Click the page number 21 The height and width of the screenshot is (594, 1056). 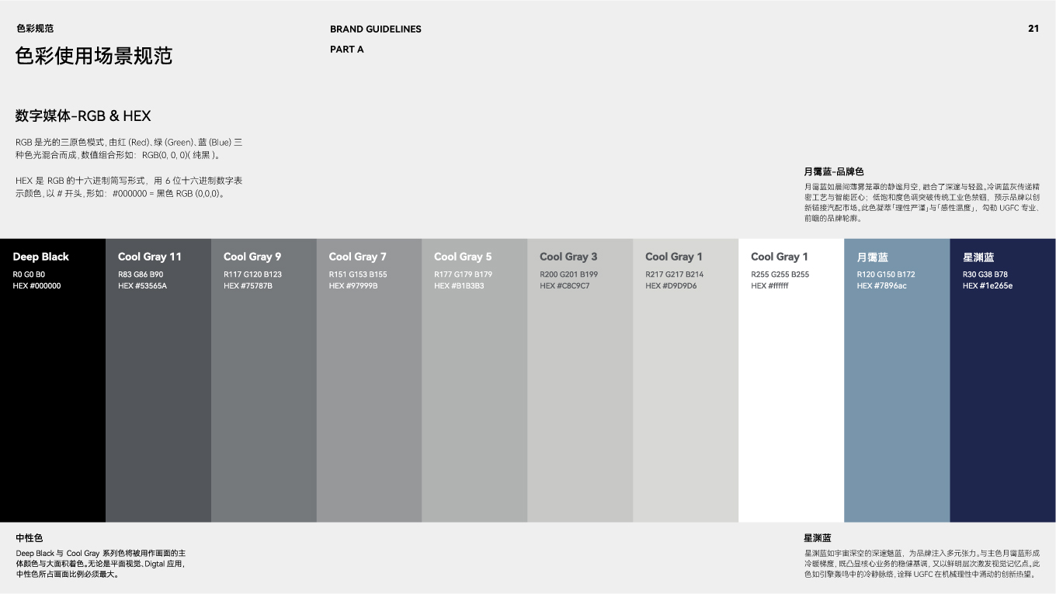click(x=1033, y=29)
